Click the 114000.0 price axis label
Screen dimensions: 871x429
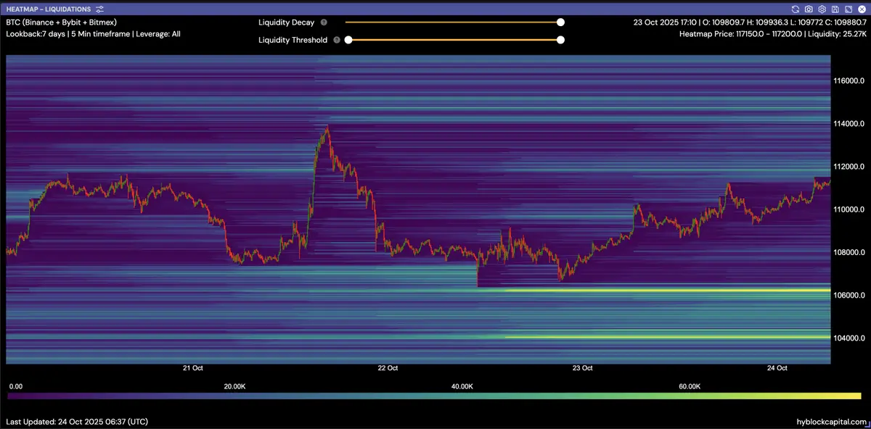pos(849,123)
